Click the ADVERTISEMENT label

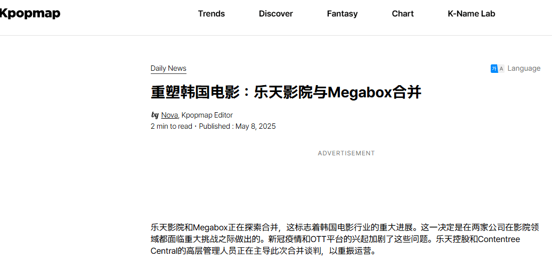[346, 153]
